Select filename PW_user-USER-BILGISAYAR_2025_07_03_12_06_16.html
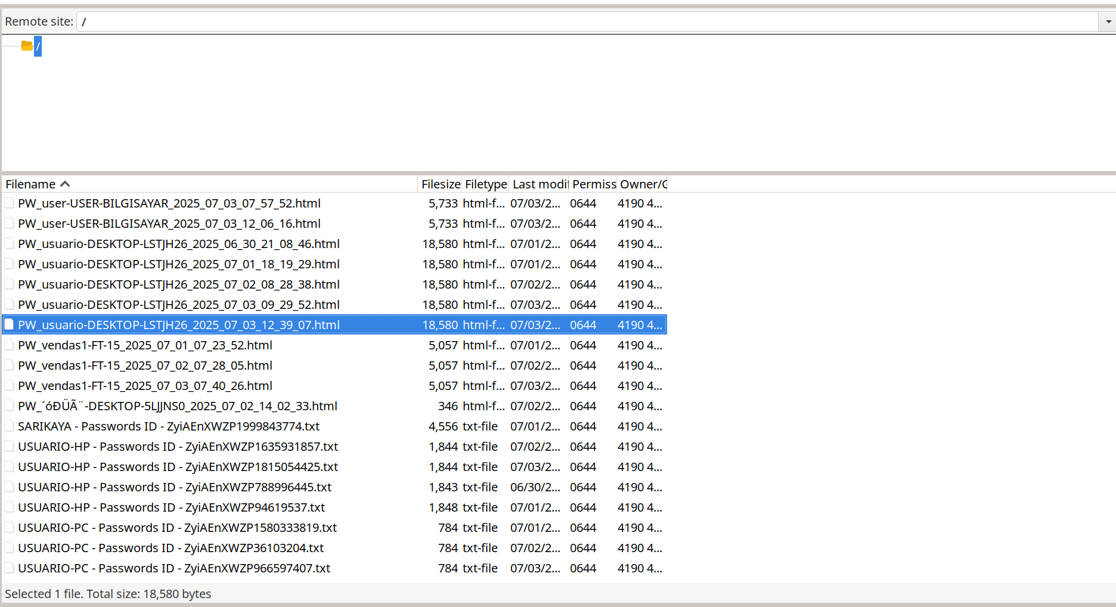Screen dimensions: 1116x607 pos(169,224)
